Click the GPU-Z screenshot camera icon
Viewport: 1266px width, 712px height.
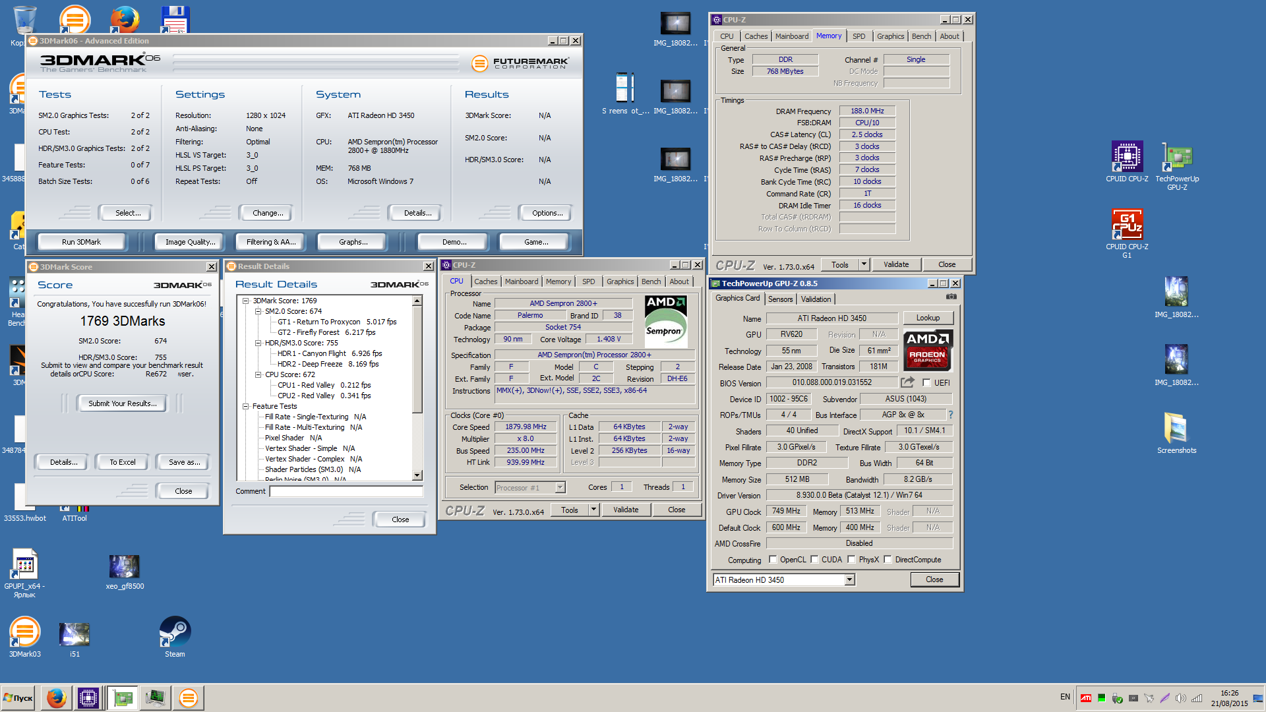951,297
